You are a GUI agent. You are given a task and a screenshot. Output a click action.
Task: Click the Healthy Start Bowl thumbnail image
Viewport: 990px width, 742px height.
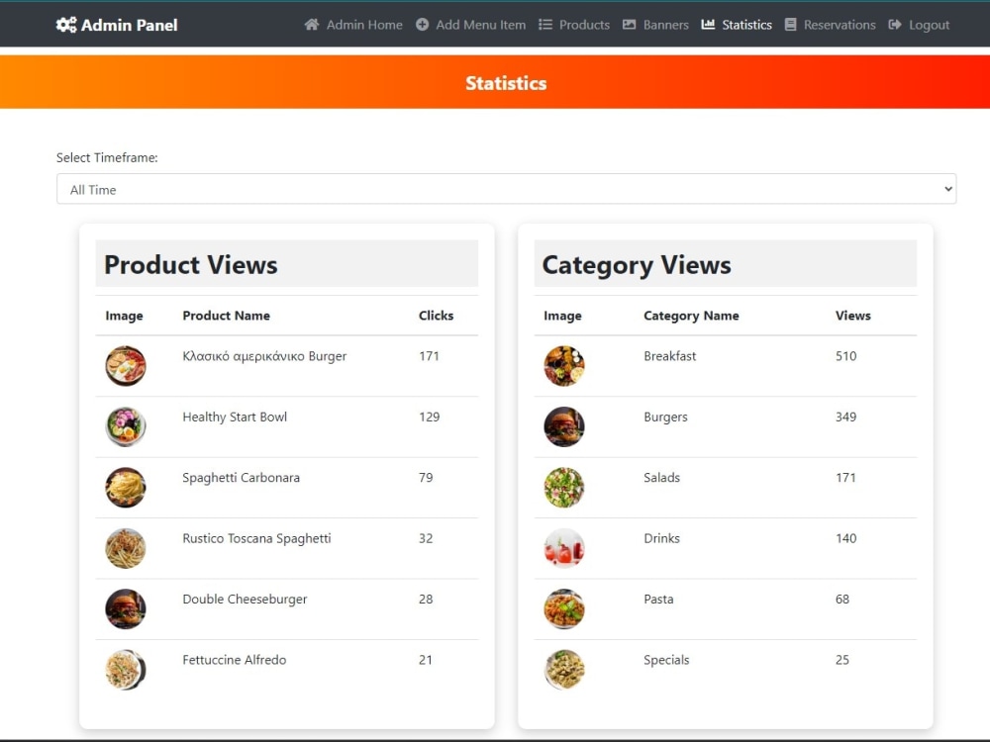125,426
